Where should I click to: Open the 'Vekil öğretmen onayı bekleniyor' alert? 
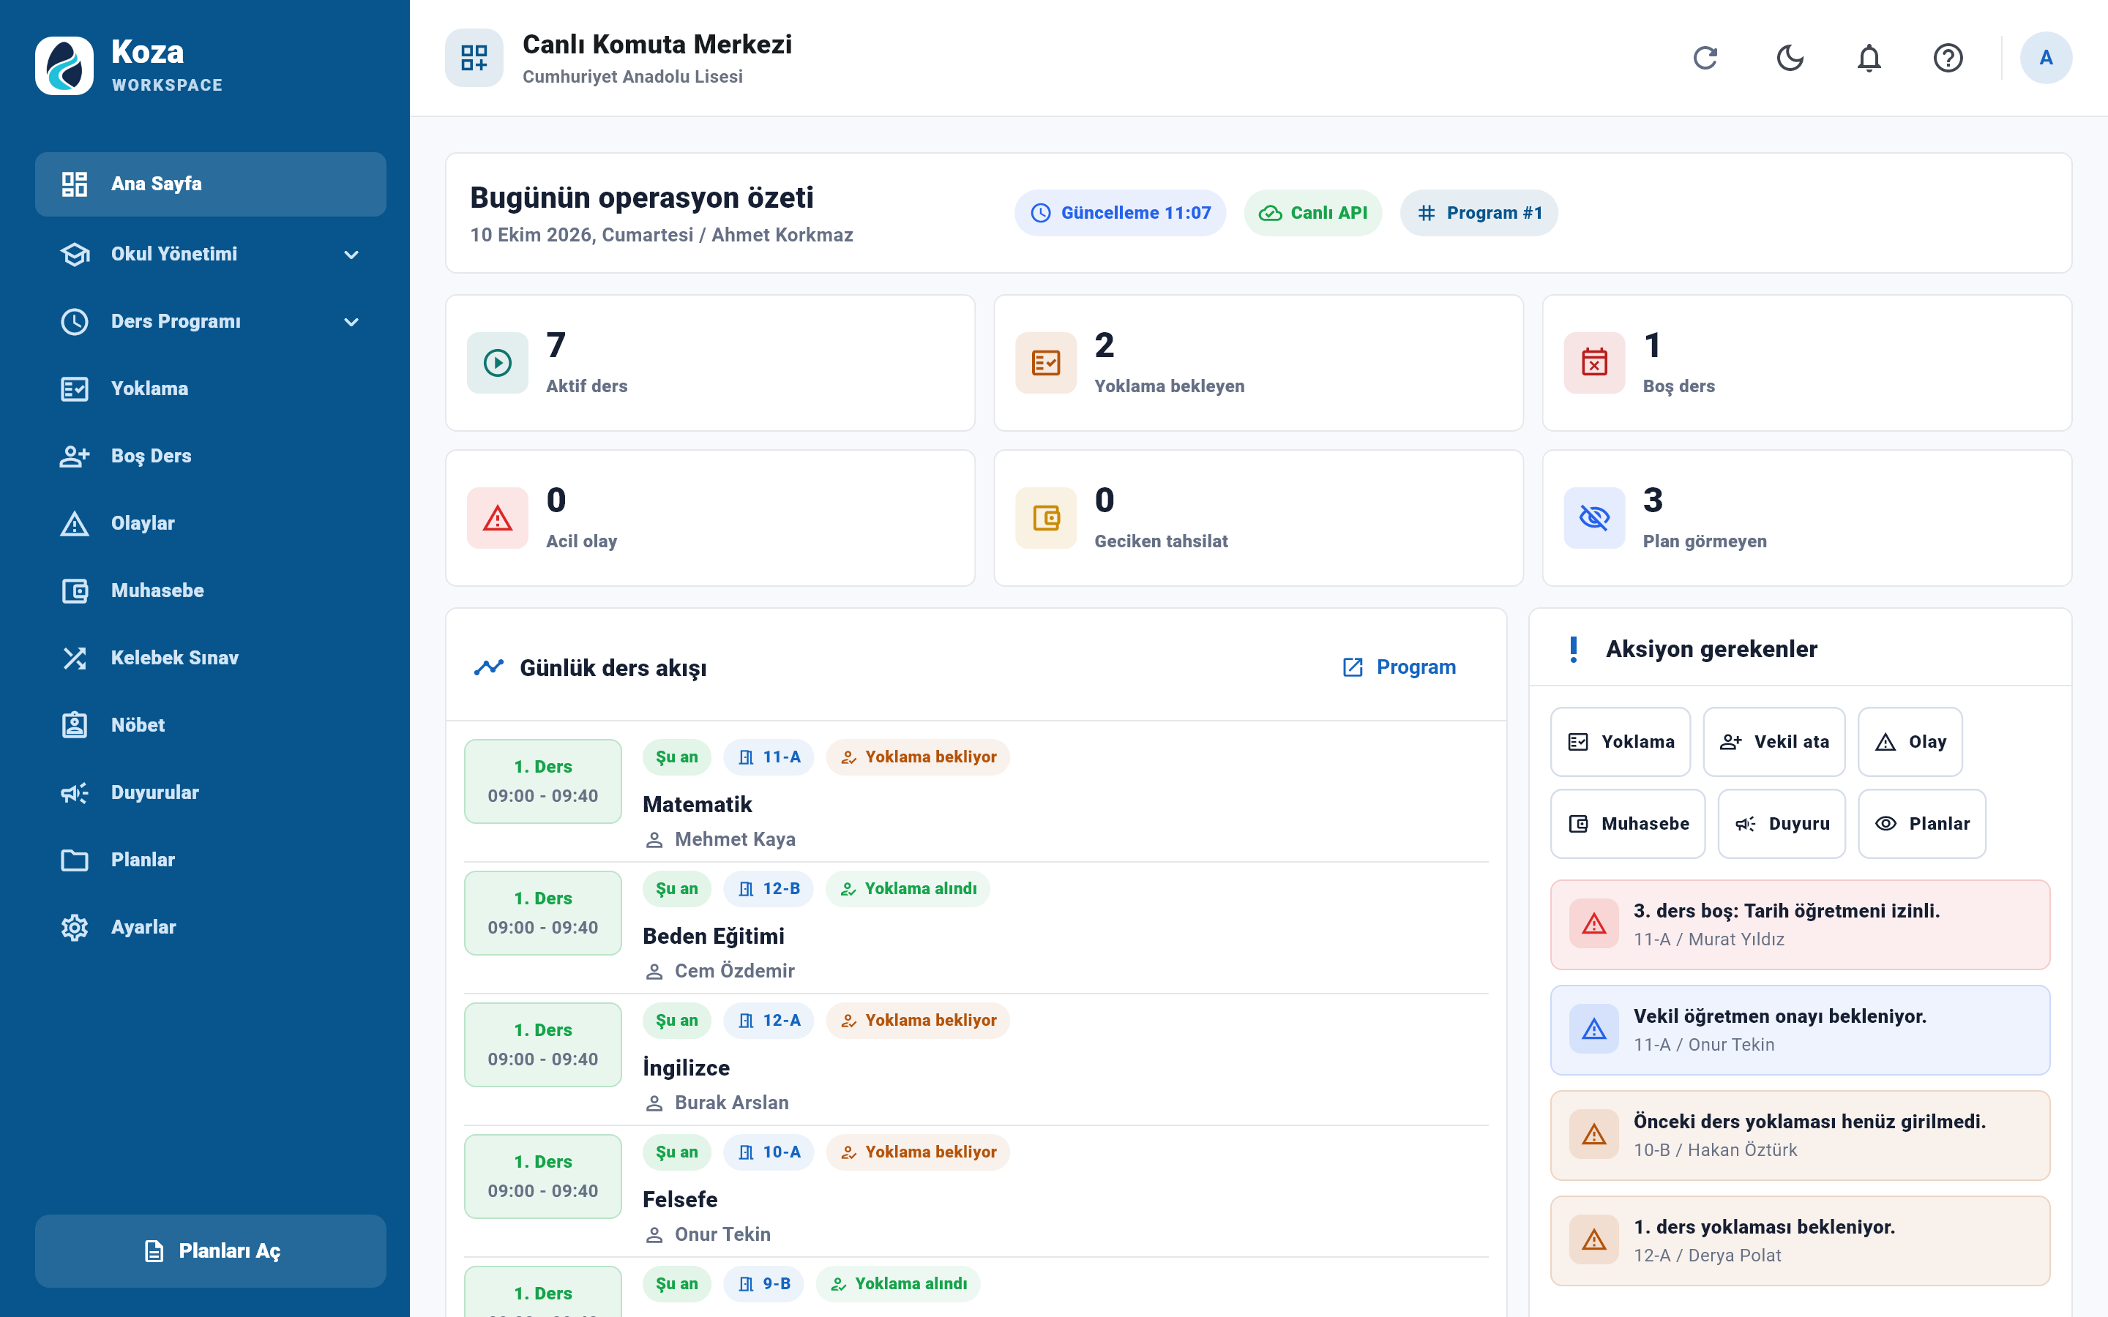point(1800,1029)
